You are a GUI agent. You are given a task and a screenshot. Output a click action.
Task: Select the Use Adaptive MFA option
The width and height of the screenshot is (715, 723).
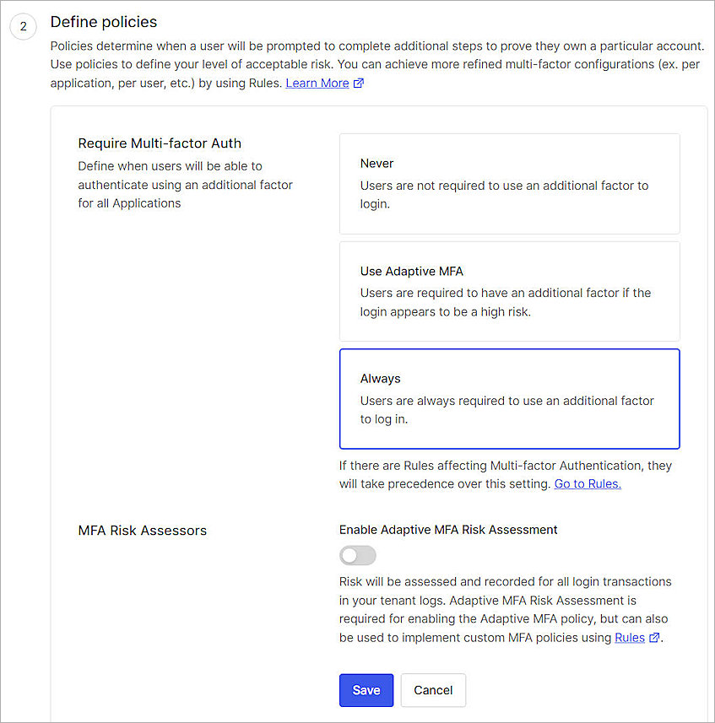click(509, 291)
